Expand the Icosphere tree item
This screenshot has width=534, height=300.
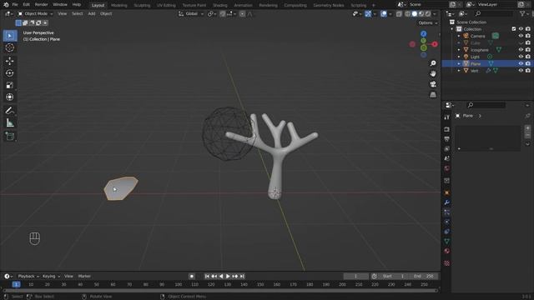[459, 50]
